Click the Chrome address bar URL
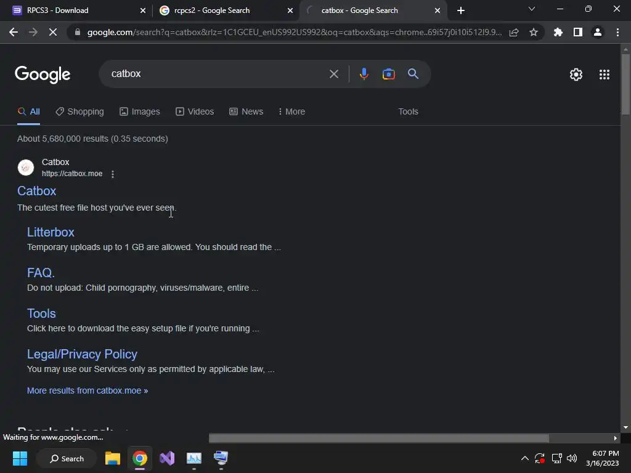Viewport: 631px width, 473px height. (x=294, y=32)
